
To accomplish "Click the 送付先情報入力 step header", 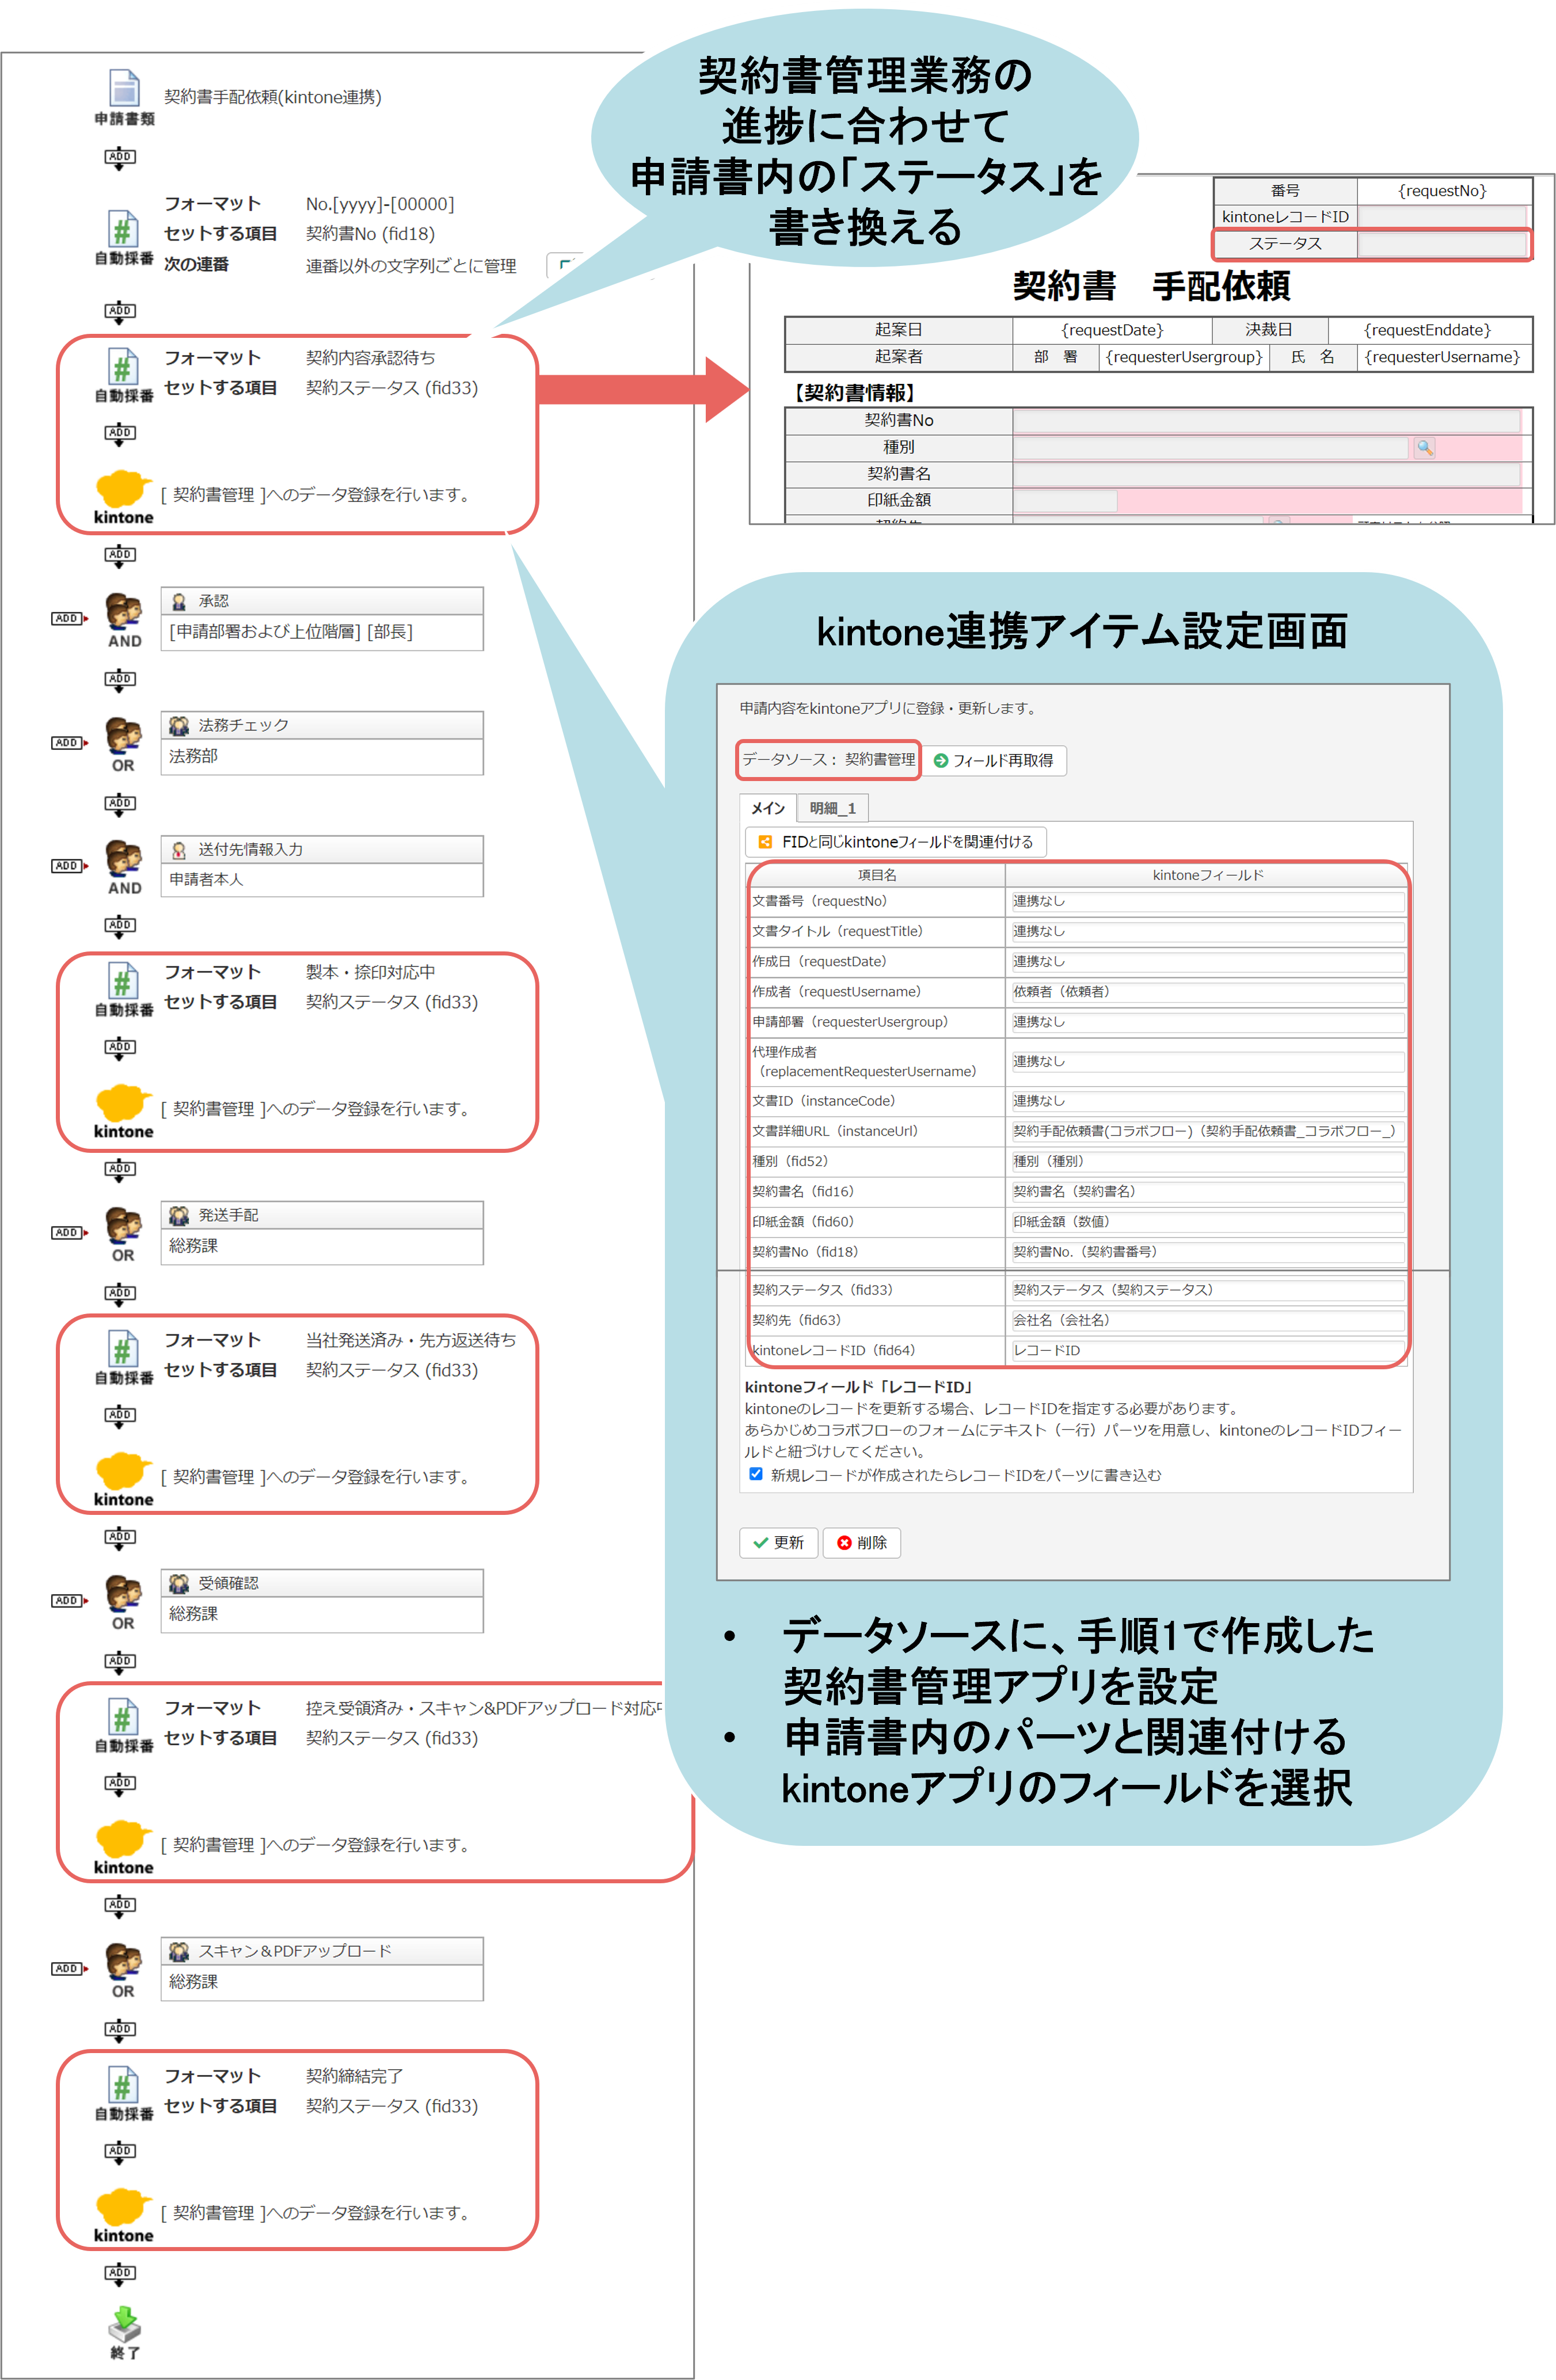I will pos(322,849).
